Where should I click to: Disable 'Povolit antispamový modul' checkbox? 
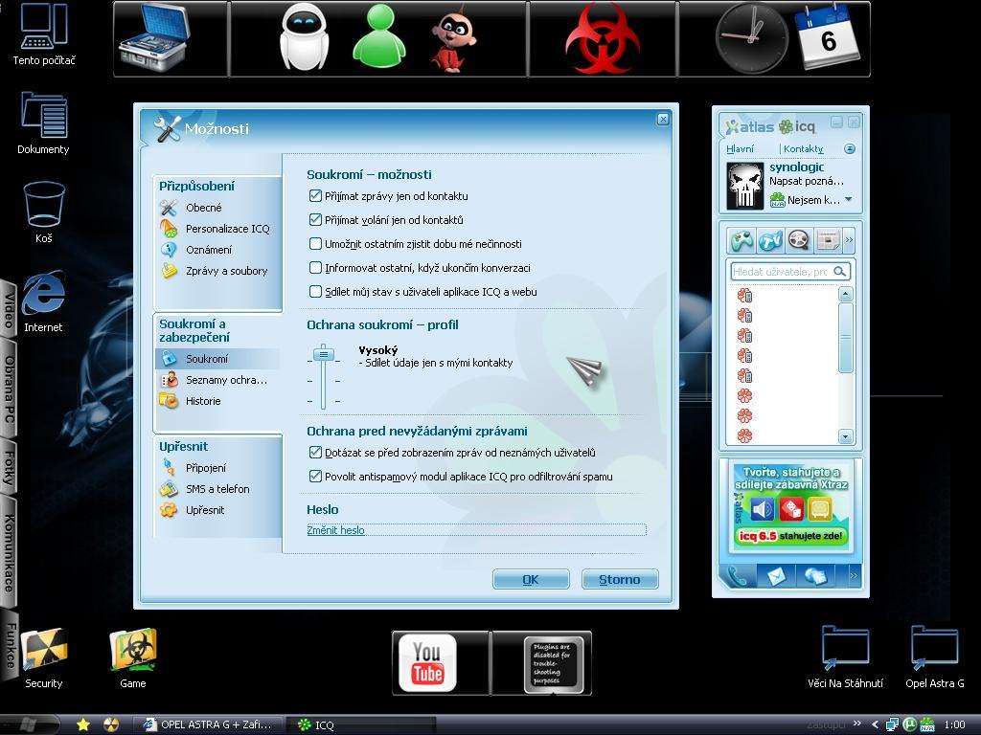point(316,476)
